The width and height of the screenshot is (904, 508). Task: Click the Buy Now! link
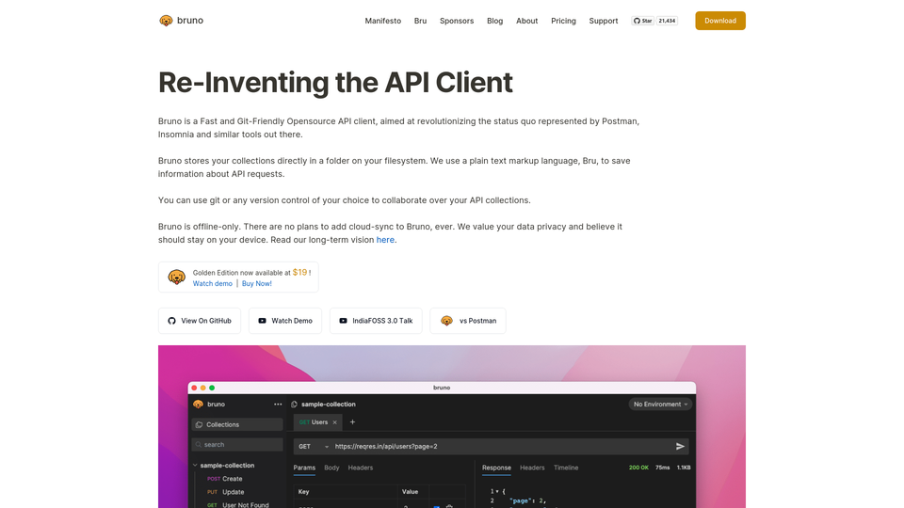pos(256,283)
